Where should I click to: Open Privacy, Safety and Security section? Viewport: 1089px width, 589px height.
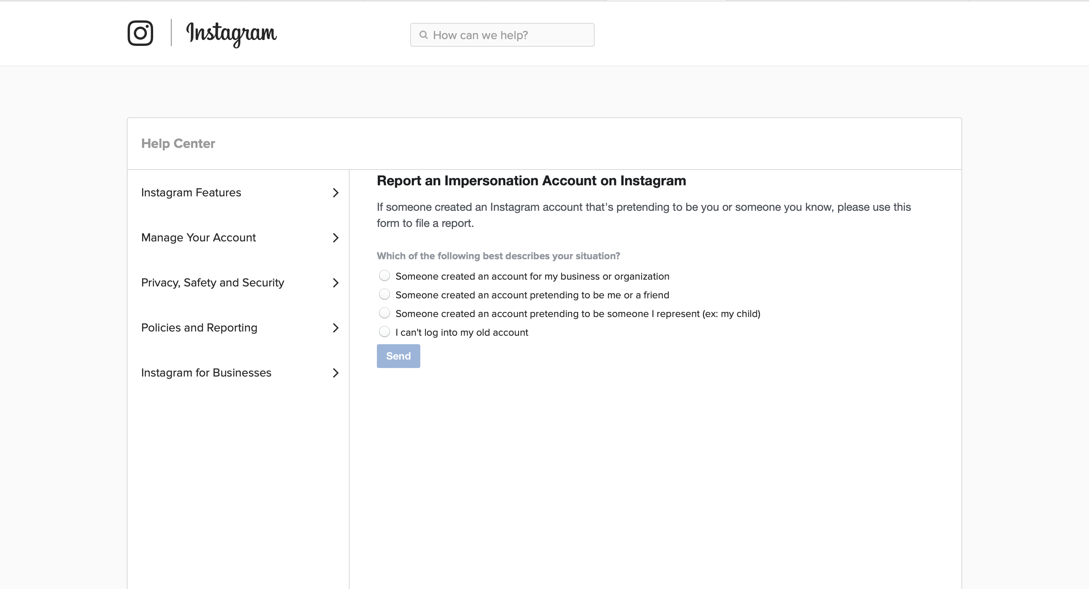(212, 283)
